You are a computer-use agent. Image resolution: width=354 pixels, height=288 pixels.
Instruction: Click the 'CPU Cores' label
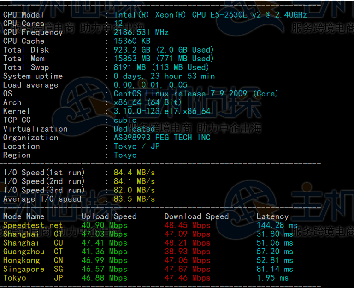pos(24,24)
